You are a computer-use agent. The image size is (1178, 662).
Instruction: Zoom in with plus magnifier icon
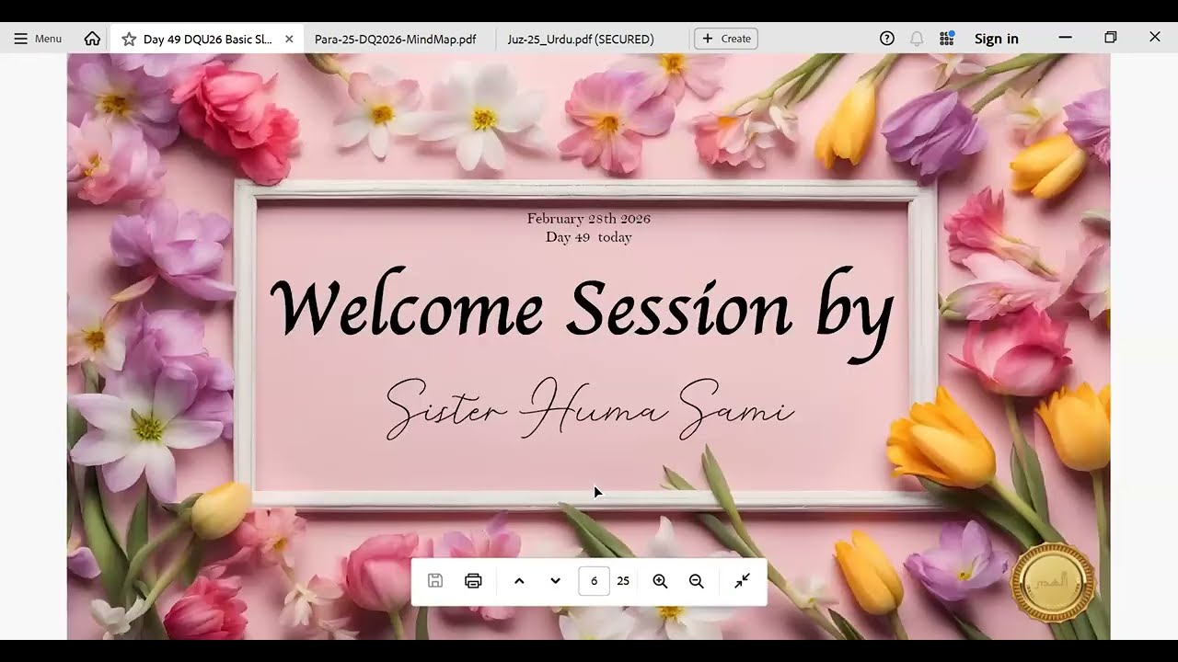(x=660, y=581)
